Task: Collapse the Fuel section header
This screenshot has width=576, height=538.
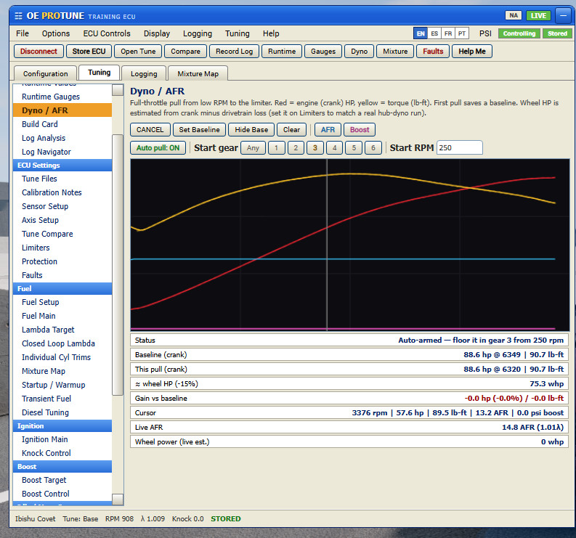Action: [x=62, y=289]
